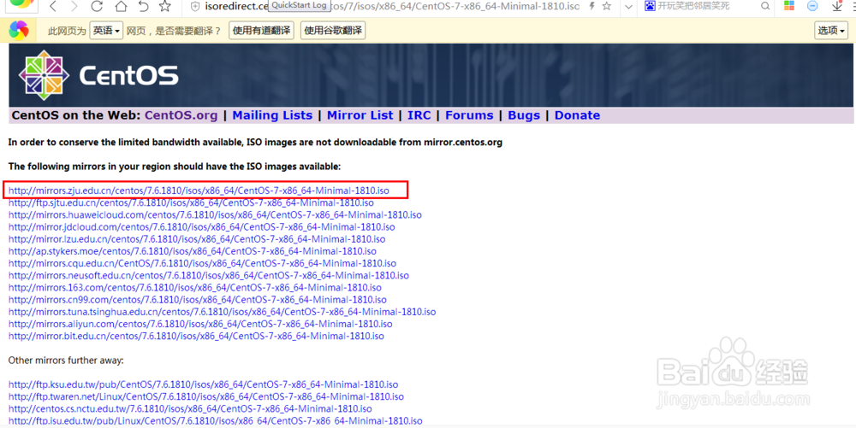Screen dimensions: 856x428
Task: Click the ftp.ksu.edu.tw ISO link
Action: [x=203, y=384]
